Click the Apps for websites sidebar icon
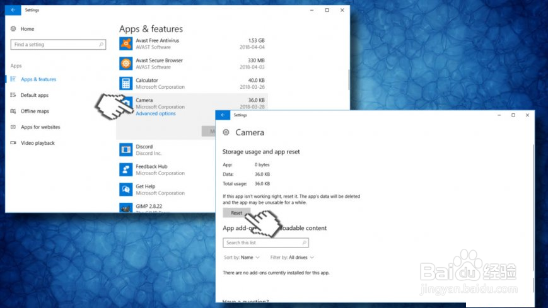 point(13,127)
